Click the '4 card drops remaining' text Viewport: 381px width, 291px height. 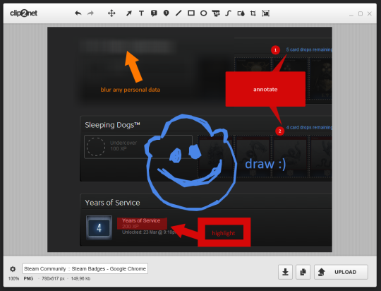point(309,128)
